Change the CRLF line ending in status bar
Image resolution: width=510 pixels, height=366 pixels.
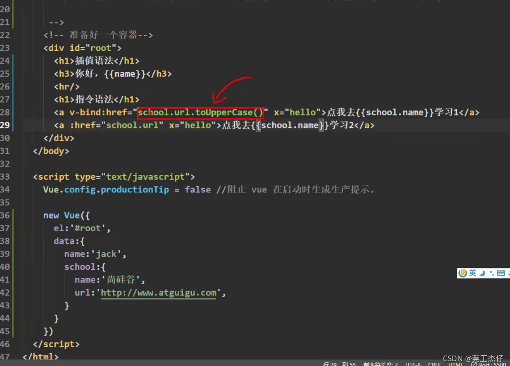[x=434, y=364]
